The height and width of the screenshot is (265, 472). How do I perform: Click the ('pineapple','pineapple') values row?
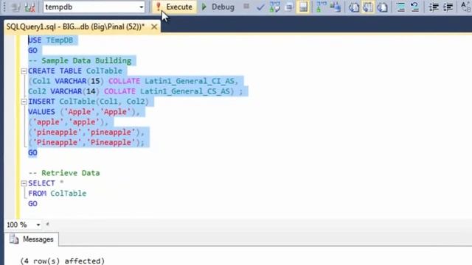86,132
